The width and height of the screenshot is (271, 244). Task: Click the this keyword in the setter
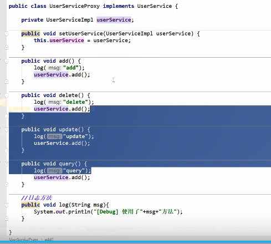40,40
